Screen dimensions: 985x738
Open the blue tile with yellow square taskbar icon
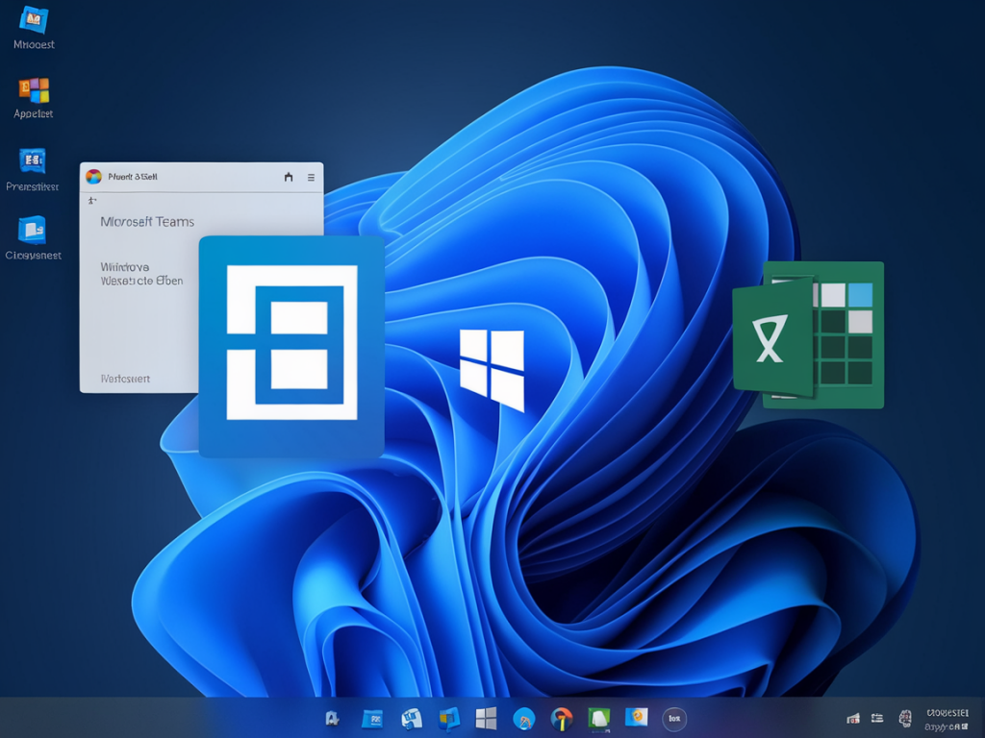pyautogui.click(x=449, y=719)
